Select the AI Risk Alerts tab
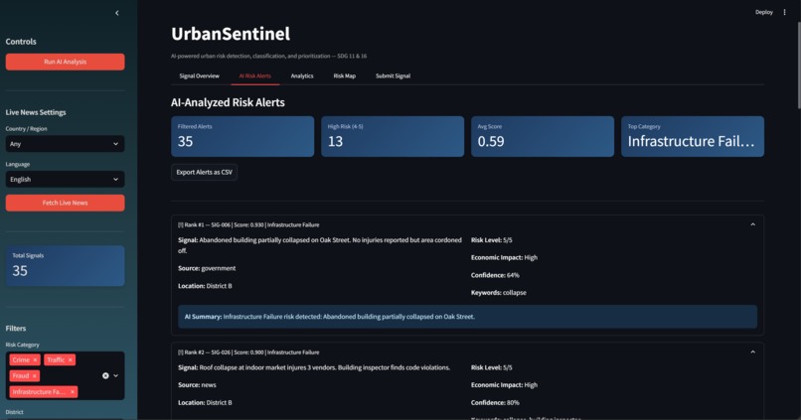This screenshot has height=420, width=801. coord(255,76)
